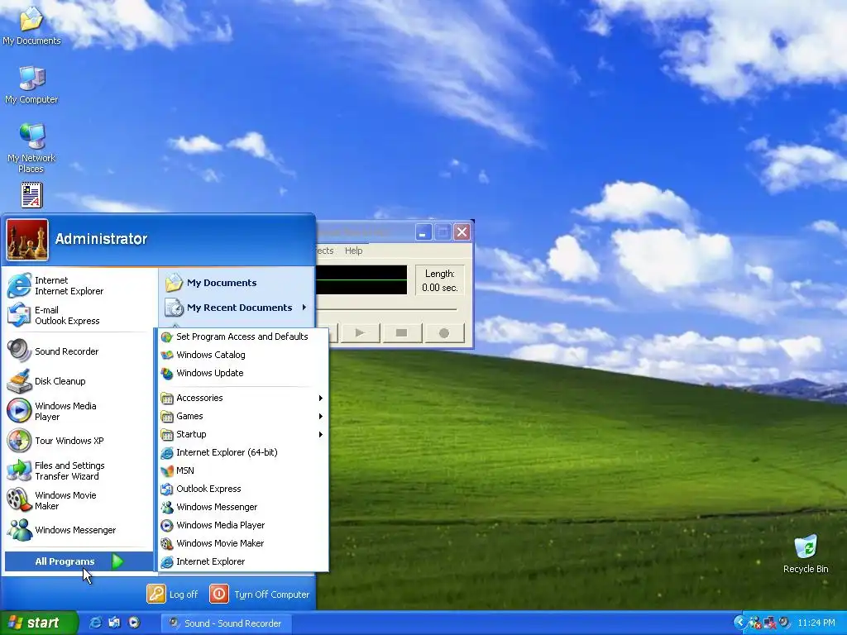Click the Record button in Sound Recorder
Image resolution: width=847 pixels, height=635 pixels.
click(x=444, y=333)
